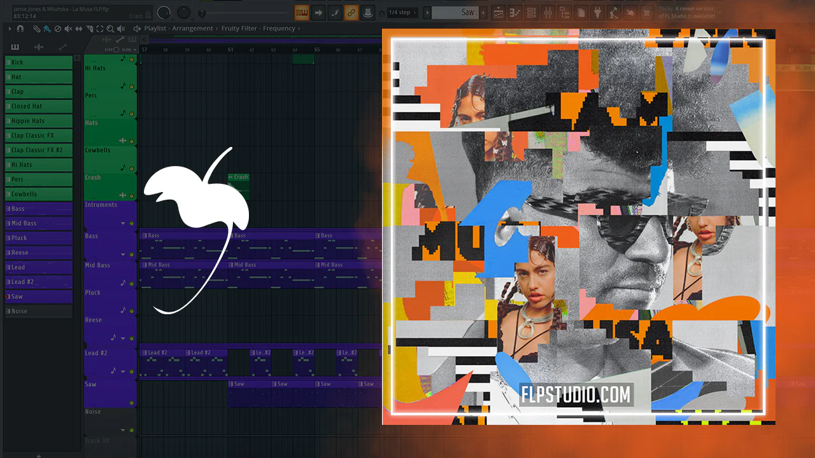815x458 pixels.
Task: Click the left arrow before Saw pattern
Action: tap(427, 12)
